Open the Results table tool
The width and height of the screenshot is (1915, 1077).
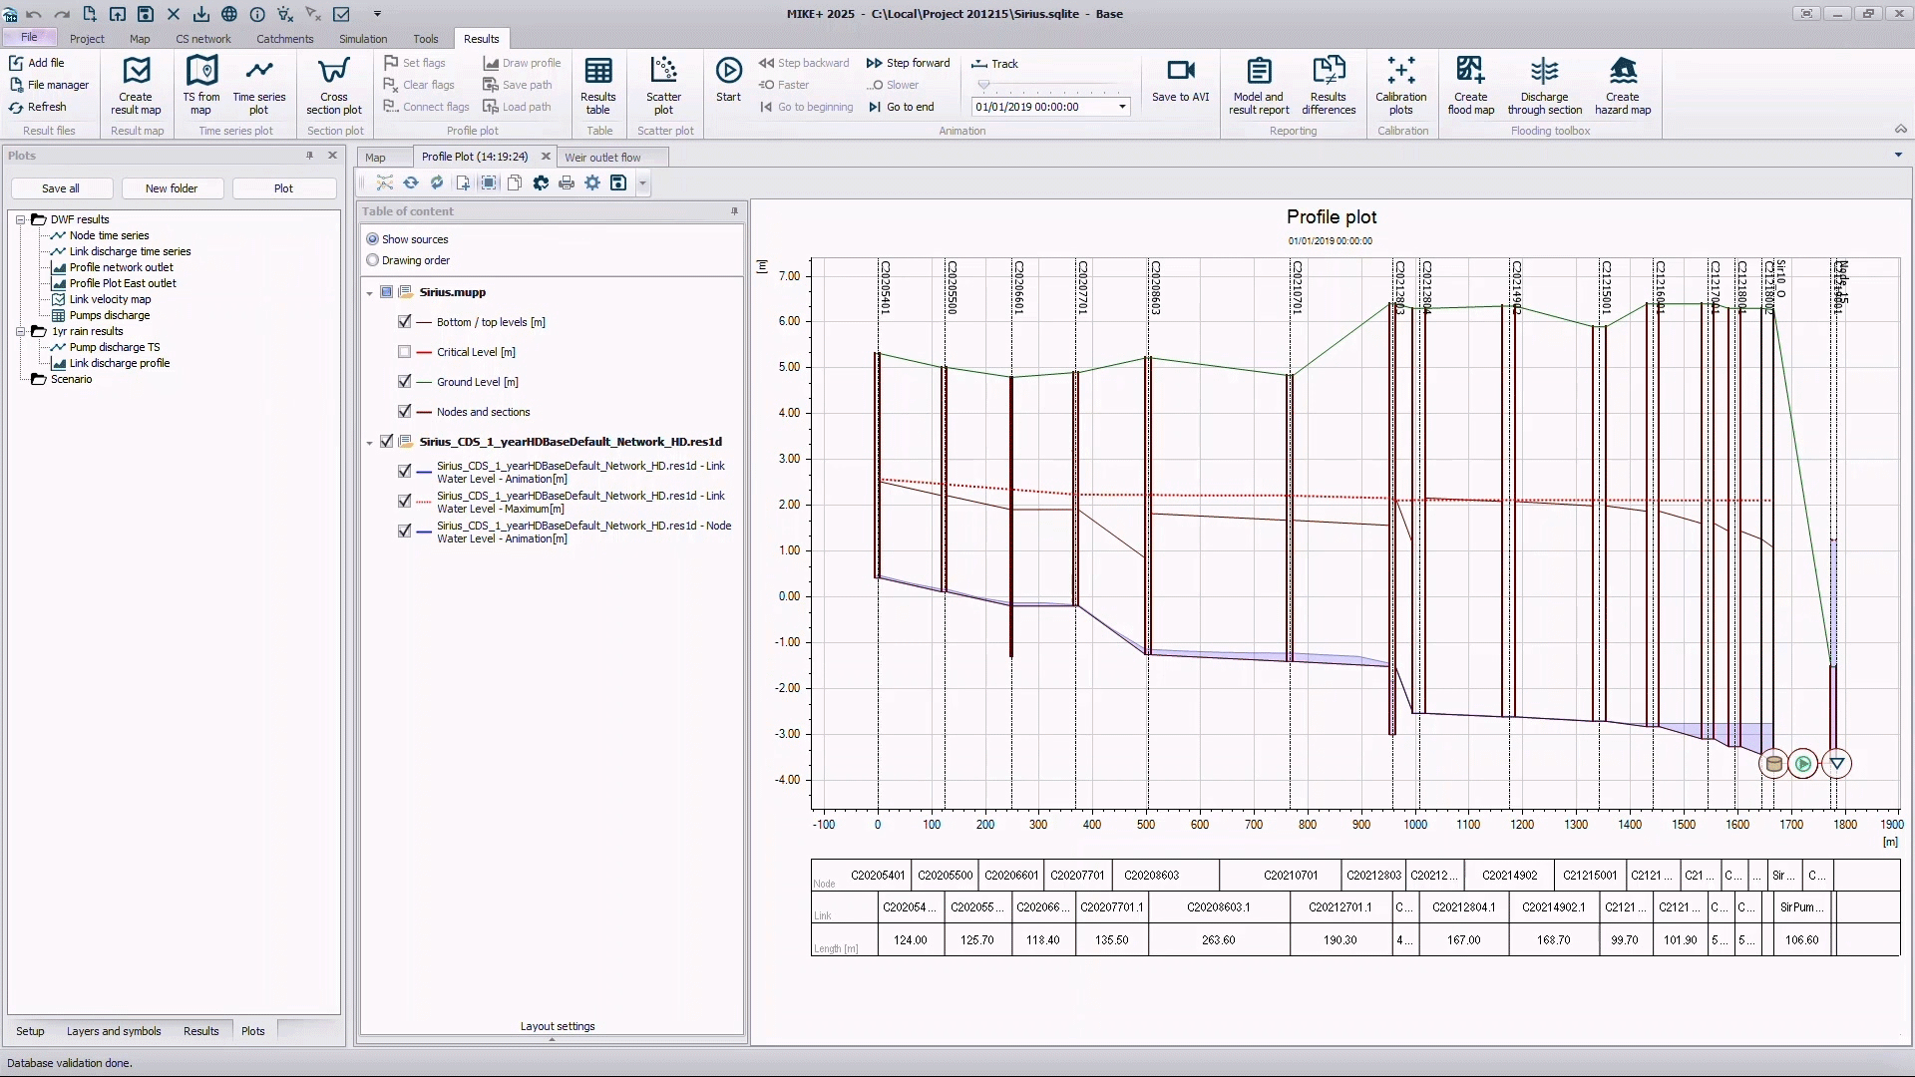pos(598,72)
